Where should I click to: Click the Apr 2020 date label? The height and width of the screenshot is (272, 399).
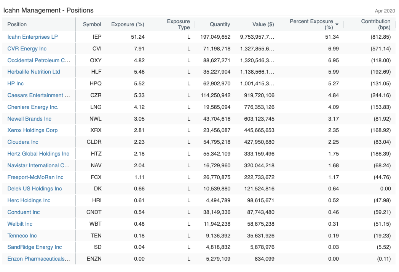coord(385,11)
